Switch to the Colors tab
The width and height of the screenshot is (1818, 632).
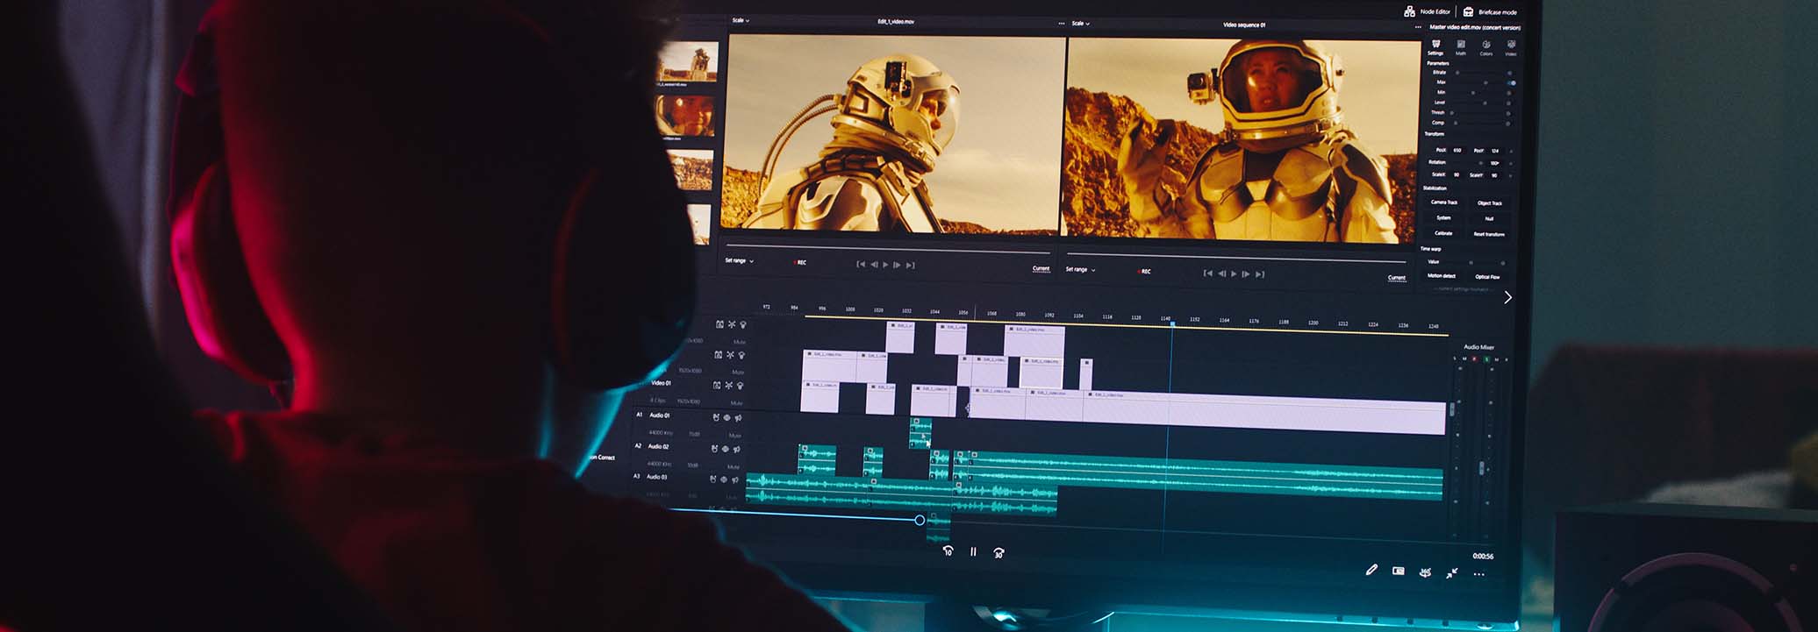pyautogui.click(x=1486, y=47)
